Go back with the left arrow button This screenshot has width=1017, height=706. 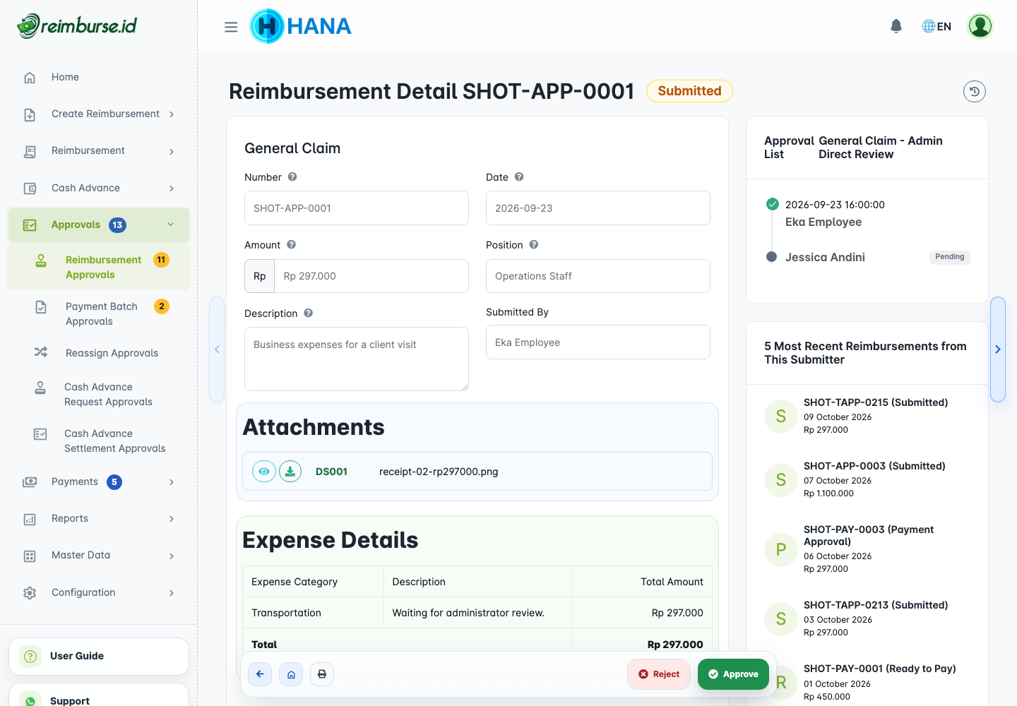[x=260, y=674]
